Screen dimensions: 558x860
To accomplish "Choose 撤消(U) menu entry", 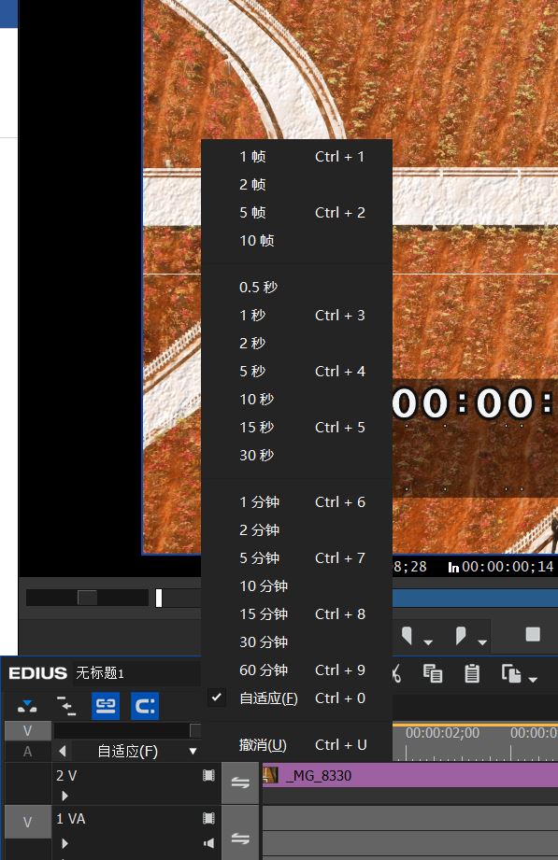I will coord(296,745).
